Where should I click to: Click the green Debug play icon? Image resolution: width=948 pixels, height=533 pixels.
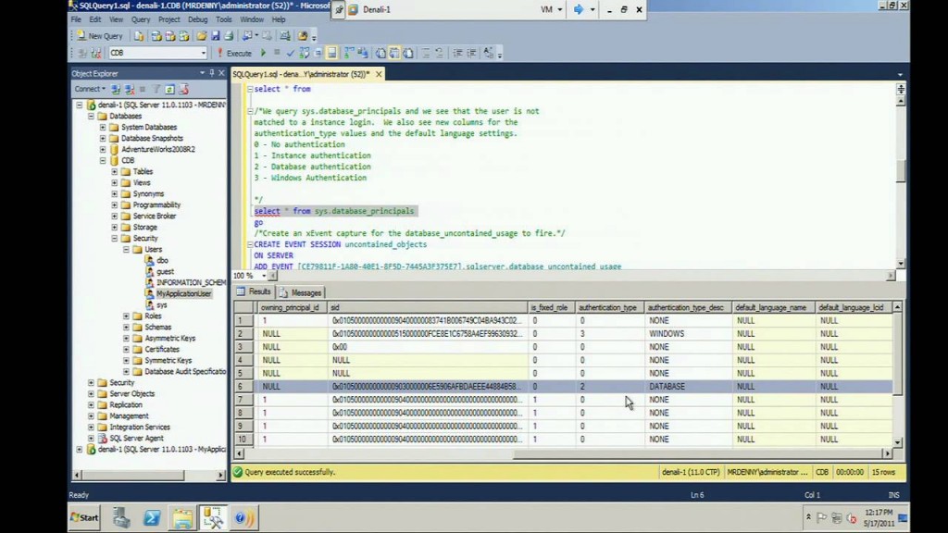pos(263,54)
